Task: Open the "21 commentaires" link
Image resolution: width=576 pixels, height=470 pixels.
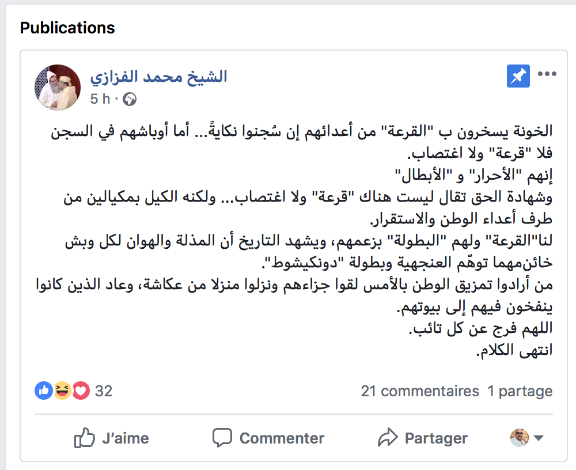Action: [x=420, y=392]
